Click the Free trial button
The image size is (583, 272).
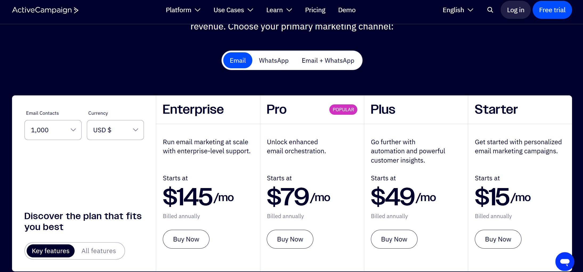(x=552, y=10)
